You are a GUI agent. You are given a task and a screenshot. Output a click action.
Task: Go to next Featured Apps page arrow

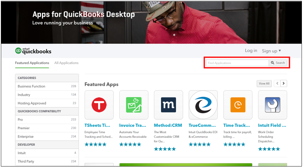[284, 84]
